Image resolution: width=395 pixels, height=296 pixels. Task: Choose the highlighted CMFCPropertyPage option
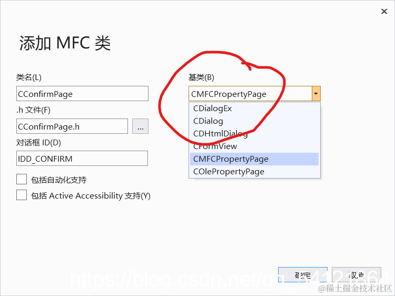tap(254, 159)
